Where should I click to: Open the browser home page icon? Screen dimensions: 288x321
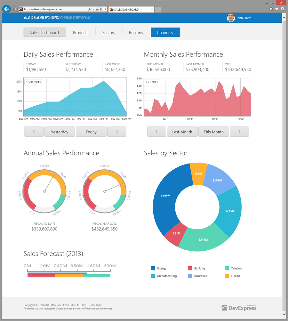tap(271, 9)
